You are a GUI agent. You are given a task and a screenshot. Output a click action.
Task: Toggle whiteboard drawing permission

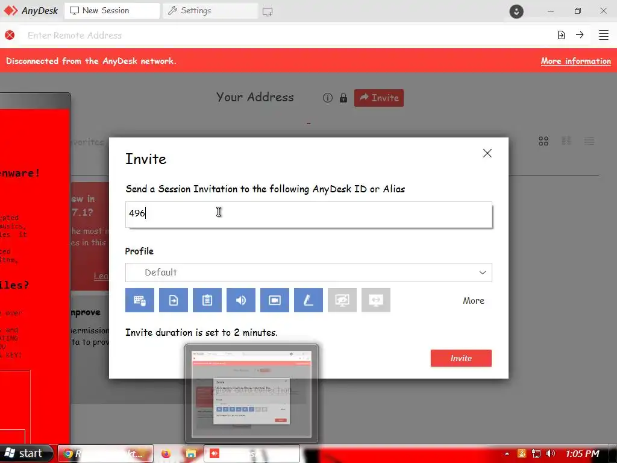coord(308,300)
